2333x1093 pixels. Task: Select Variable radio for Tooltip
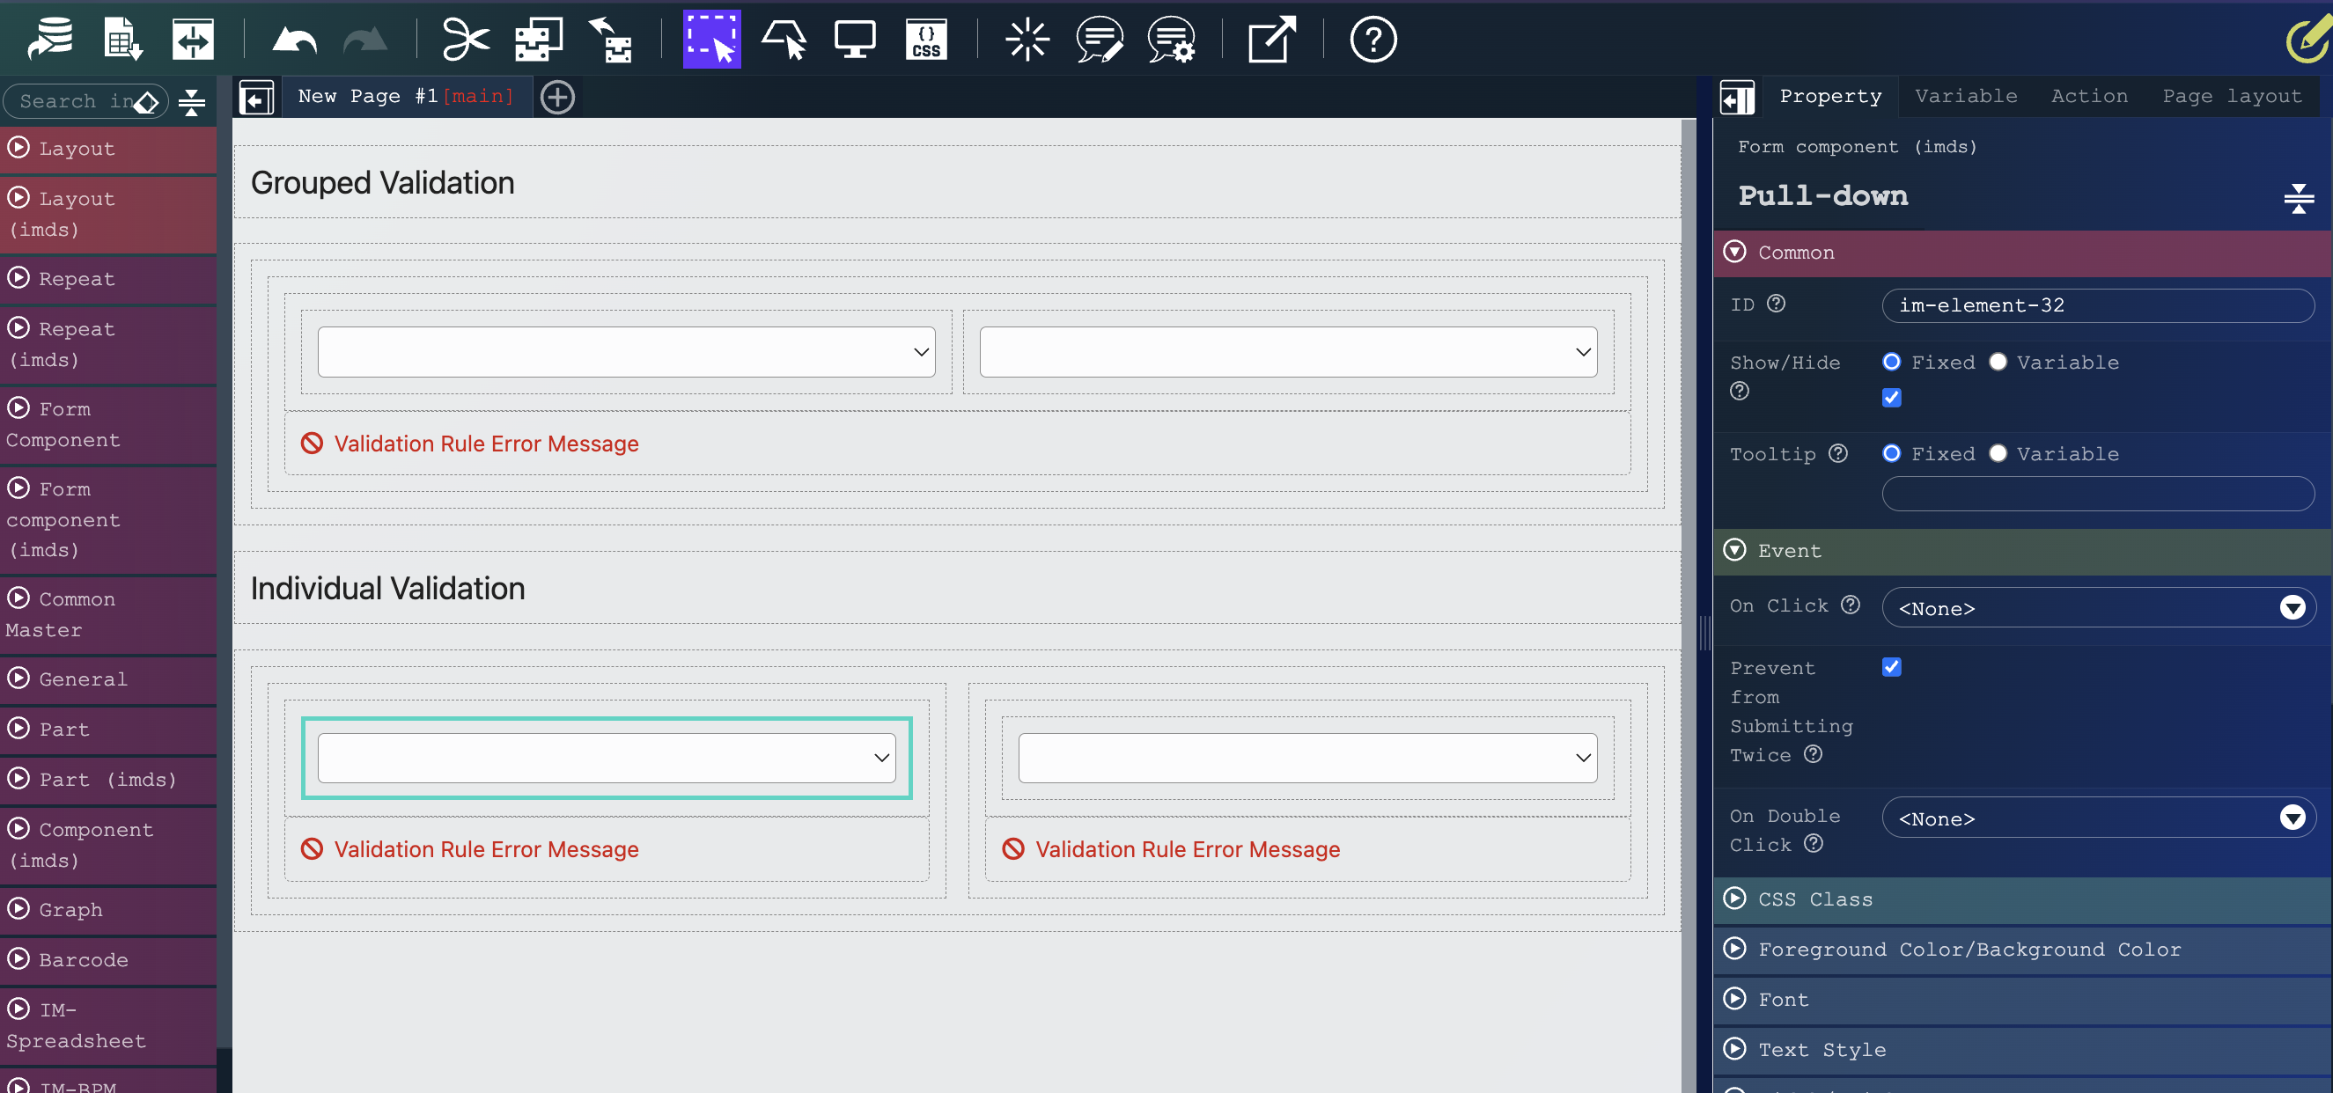click(1998, 454)
